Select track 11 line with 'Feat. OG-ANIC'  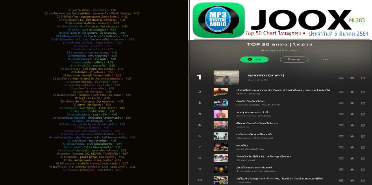coord(92,43)
